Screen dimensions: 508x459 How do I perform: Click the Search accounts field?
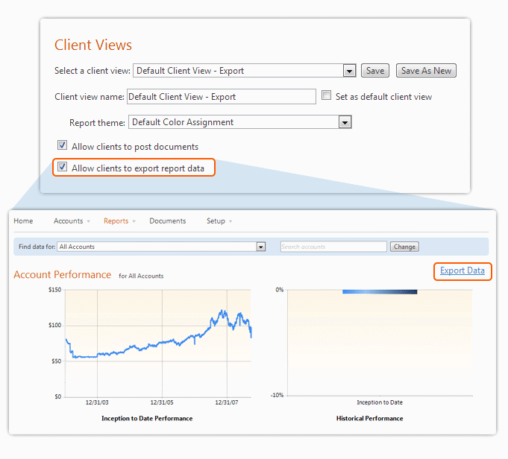[x=333, y=247]
